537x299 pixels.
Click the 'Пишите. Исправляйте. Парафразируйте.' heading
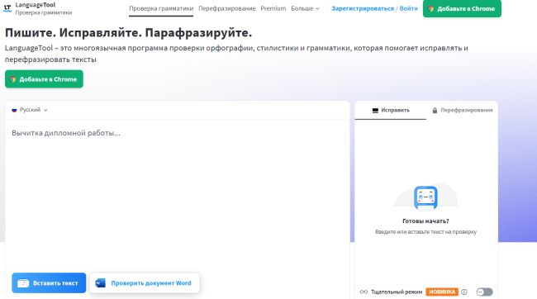click(x=128, y=33)
